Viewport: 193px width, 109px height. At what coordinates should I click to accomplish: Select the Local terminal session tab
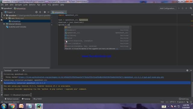point(16,71)
